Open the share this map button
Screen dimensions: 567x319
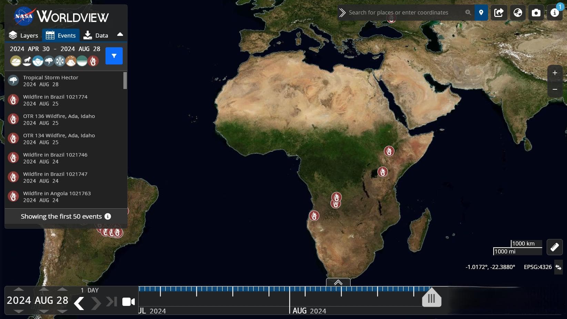(x=499, y=13)
